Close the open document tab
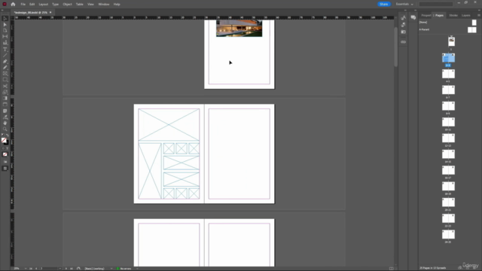This screenshot has width=482, height=271. 50,13
